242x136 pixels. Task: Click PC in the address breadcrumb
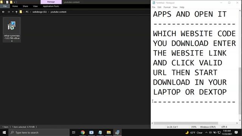tap(27, 12)
